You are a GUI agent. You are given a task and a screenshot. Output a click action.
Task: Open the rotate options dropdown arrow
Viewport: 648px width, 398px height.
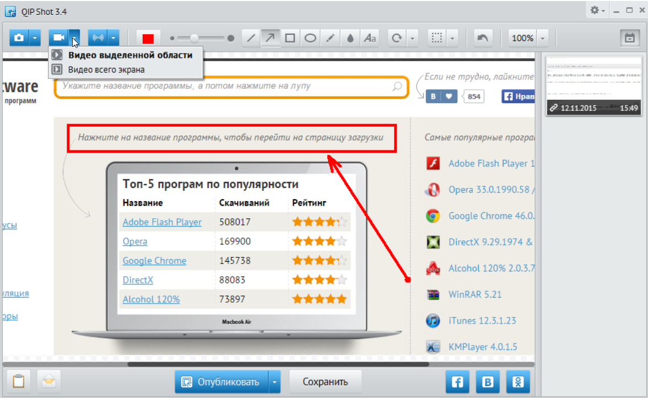[x=412, y=38]
